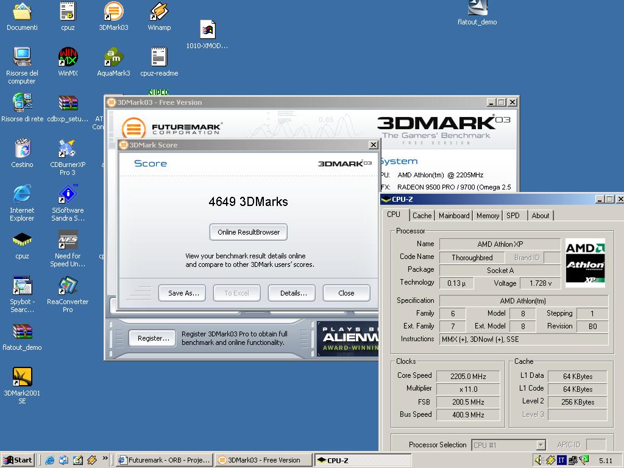Open the Cestino recycle bin
This screenshot has width=624, height=468.
pos(23,148)
